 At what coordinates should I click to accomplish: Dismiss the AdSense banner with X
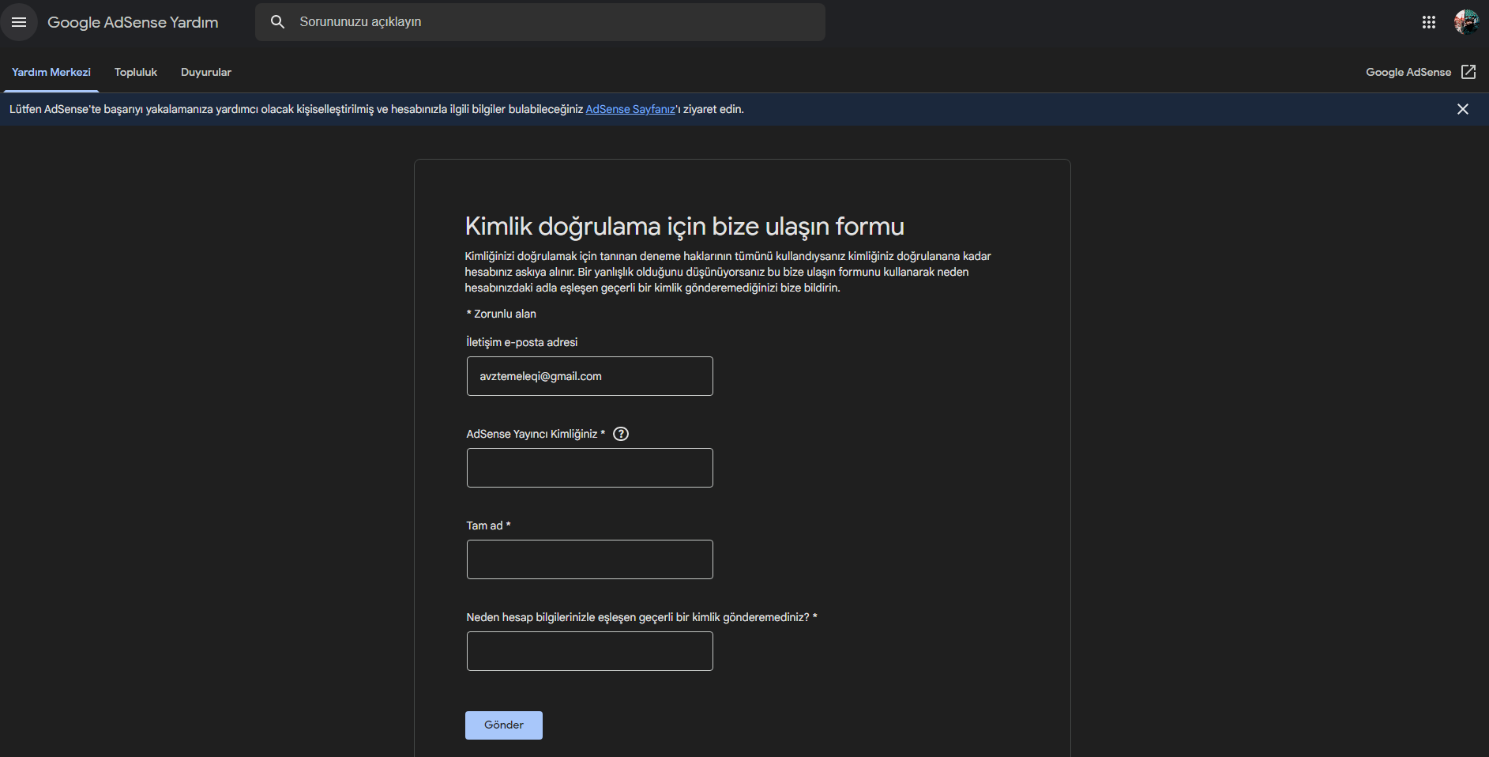[x=1463, y=109]
